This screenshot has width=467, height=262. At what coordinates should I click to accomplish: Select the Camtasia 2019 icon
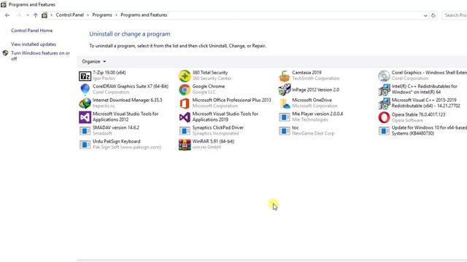pos(285,76)
